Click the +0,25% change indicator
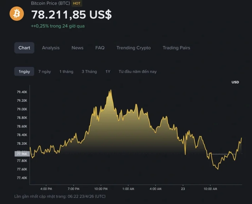This screenshot has height=204, width=252. point(58,26)
